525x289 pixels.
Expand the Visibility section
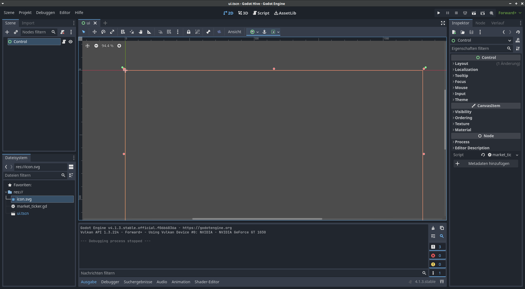(486, 112)
